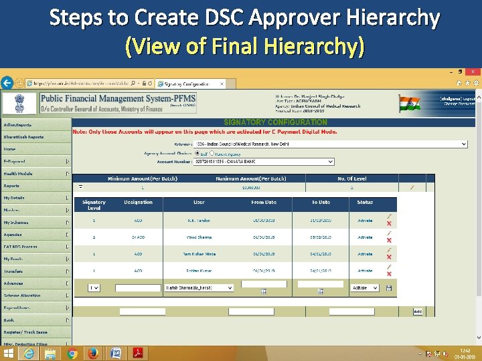Click the PFMS national emblem logo
Image resolution: width=482 pixels, height=361 pixels.
coord(19,104)
